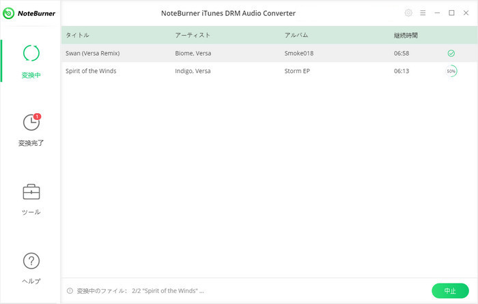Select the ツール sidebar label

tap(31, 212)
